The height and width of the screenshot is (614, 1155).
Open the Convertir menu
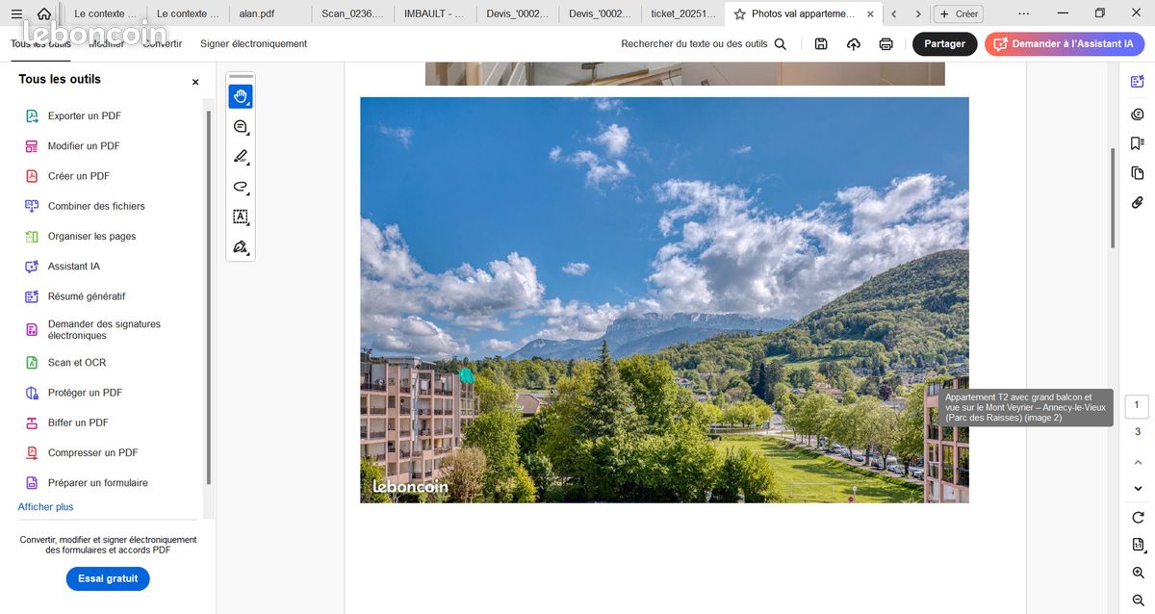(162, 44)
